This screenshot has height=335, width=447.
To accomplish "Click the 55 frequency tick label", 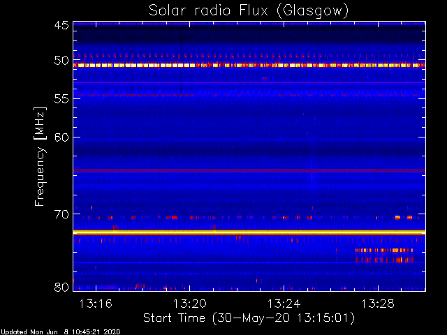I will coord(61,99).
